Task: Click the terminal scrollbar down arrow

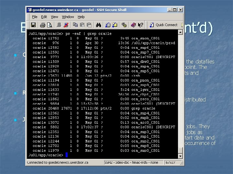Action: [180, 156]
